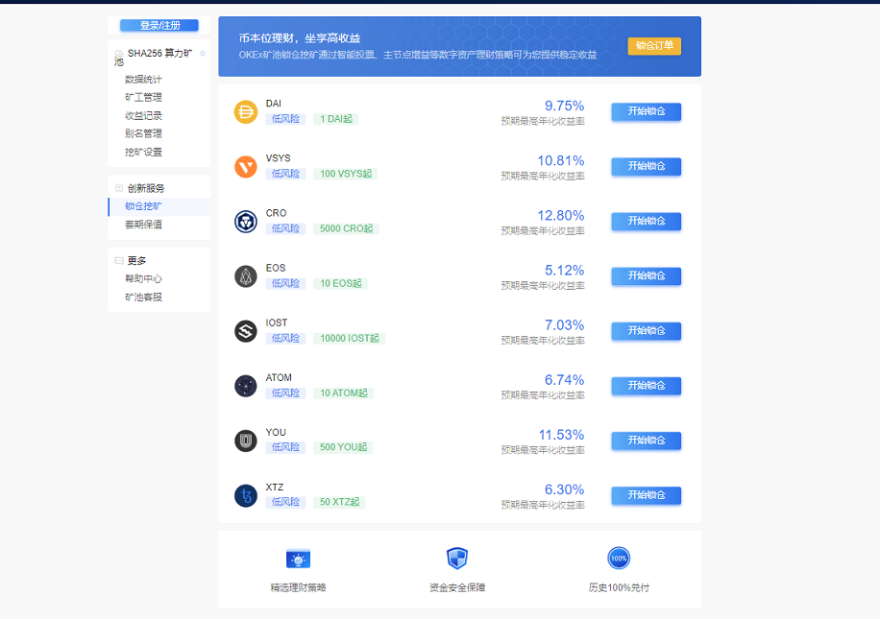This screenshot has height=620, width=880.
Task: Open the 登录/注册 login button
Action: [159, 25]
